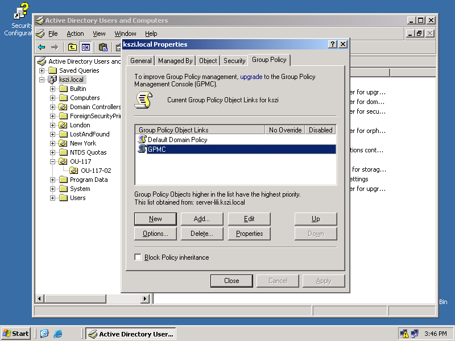Viewport: 455px width, 341px height.
Task: Click the Active Directory Users root icon
Action: point(42,61)
